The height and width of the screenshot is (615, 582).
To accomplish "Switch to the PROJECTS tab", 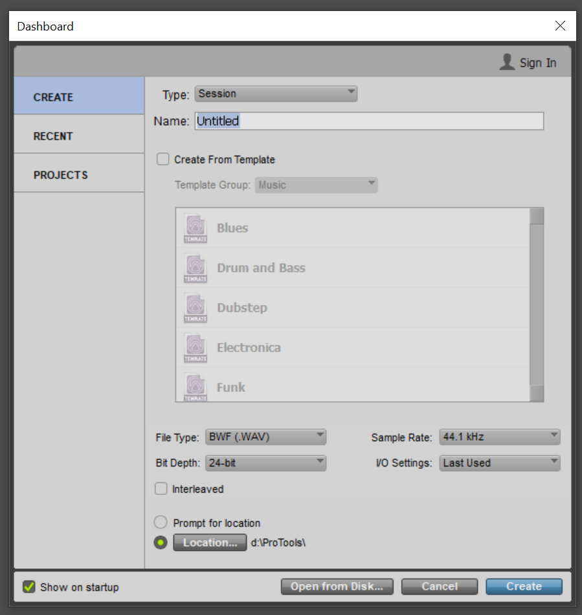I will tap(79, 174).
